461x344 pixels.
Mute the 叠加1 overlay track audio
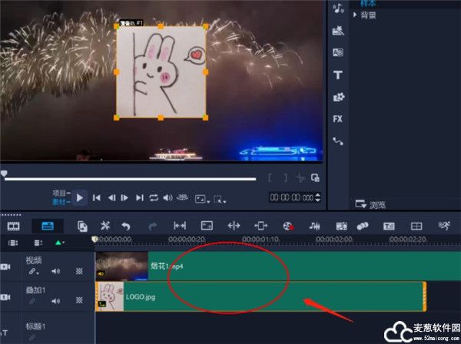click(55, 302)
